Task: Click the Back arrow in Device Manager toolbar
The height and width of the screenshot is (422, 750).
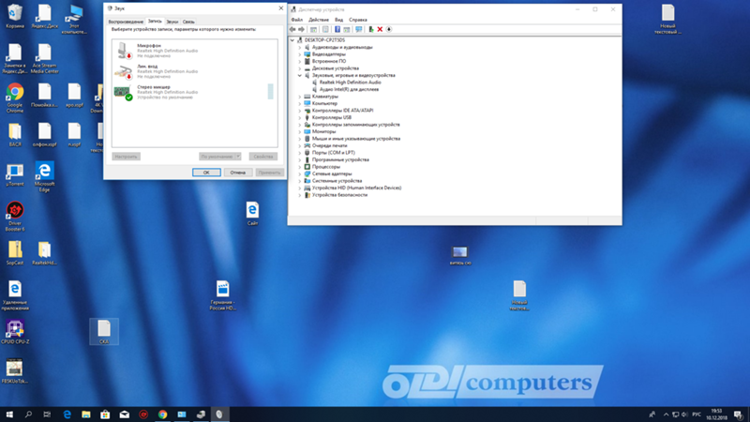Action: [292, 29]
